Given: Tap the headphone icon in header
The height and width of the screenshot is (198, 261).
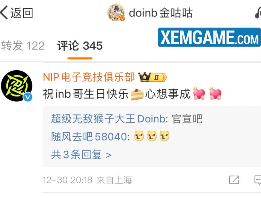Looking at the screenshot, I should [x=258, y=13].
